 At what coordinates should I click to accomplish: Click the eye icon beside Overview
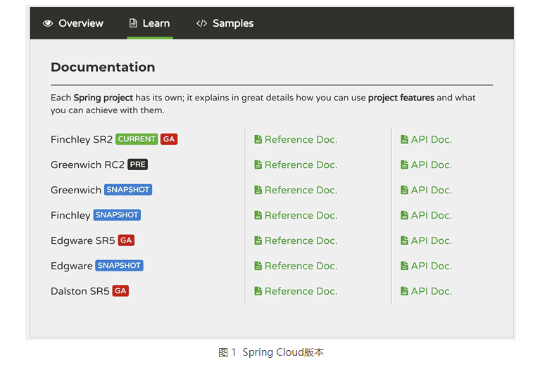point(48,23)
